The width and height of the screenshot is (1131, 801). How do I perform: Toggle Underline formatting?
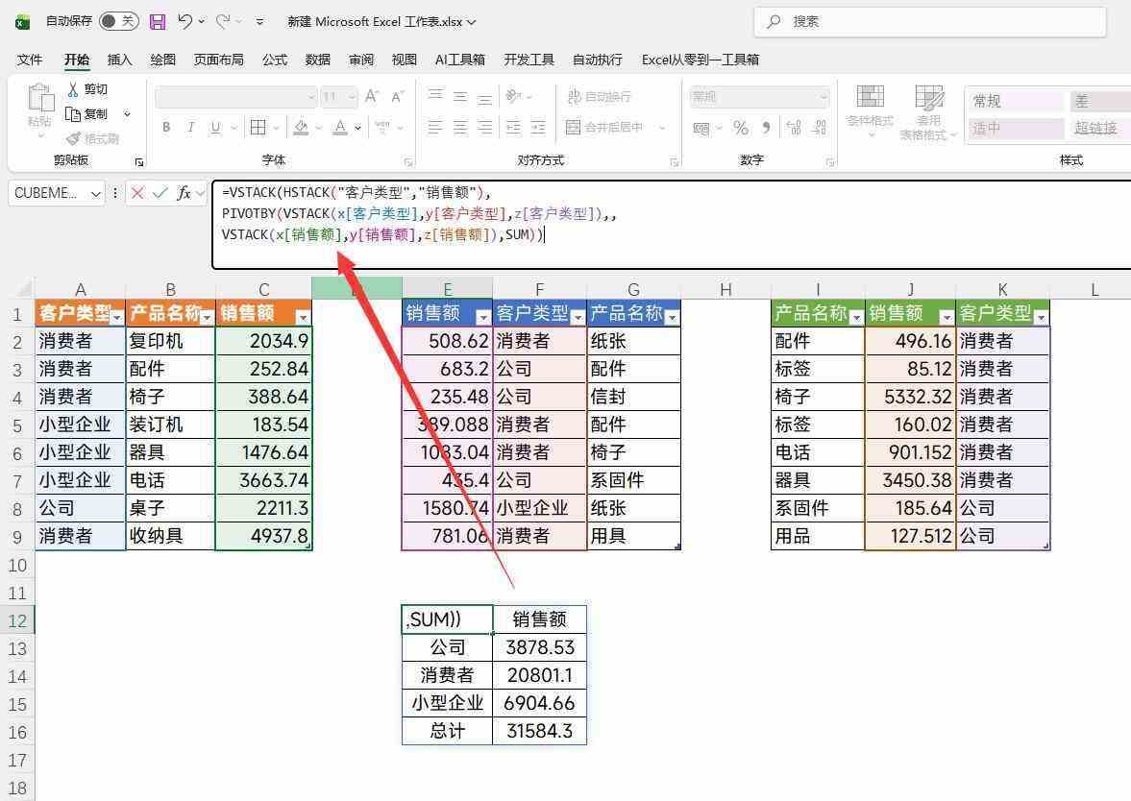(215, 128)
